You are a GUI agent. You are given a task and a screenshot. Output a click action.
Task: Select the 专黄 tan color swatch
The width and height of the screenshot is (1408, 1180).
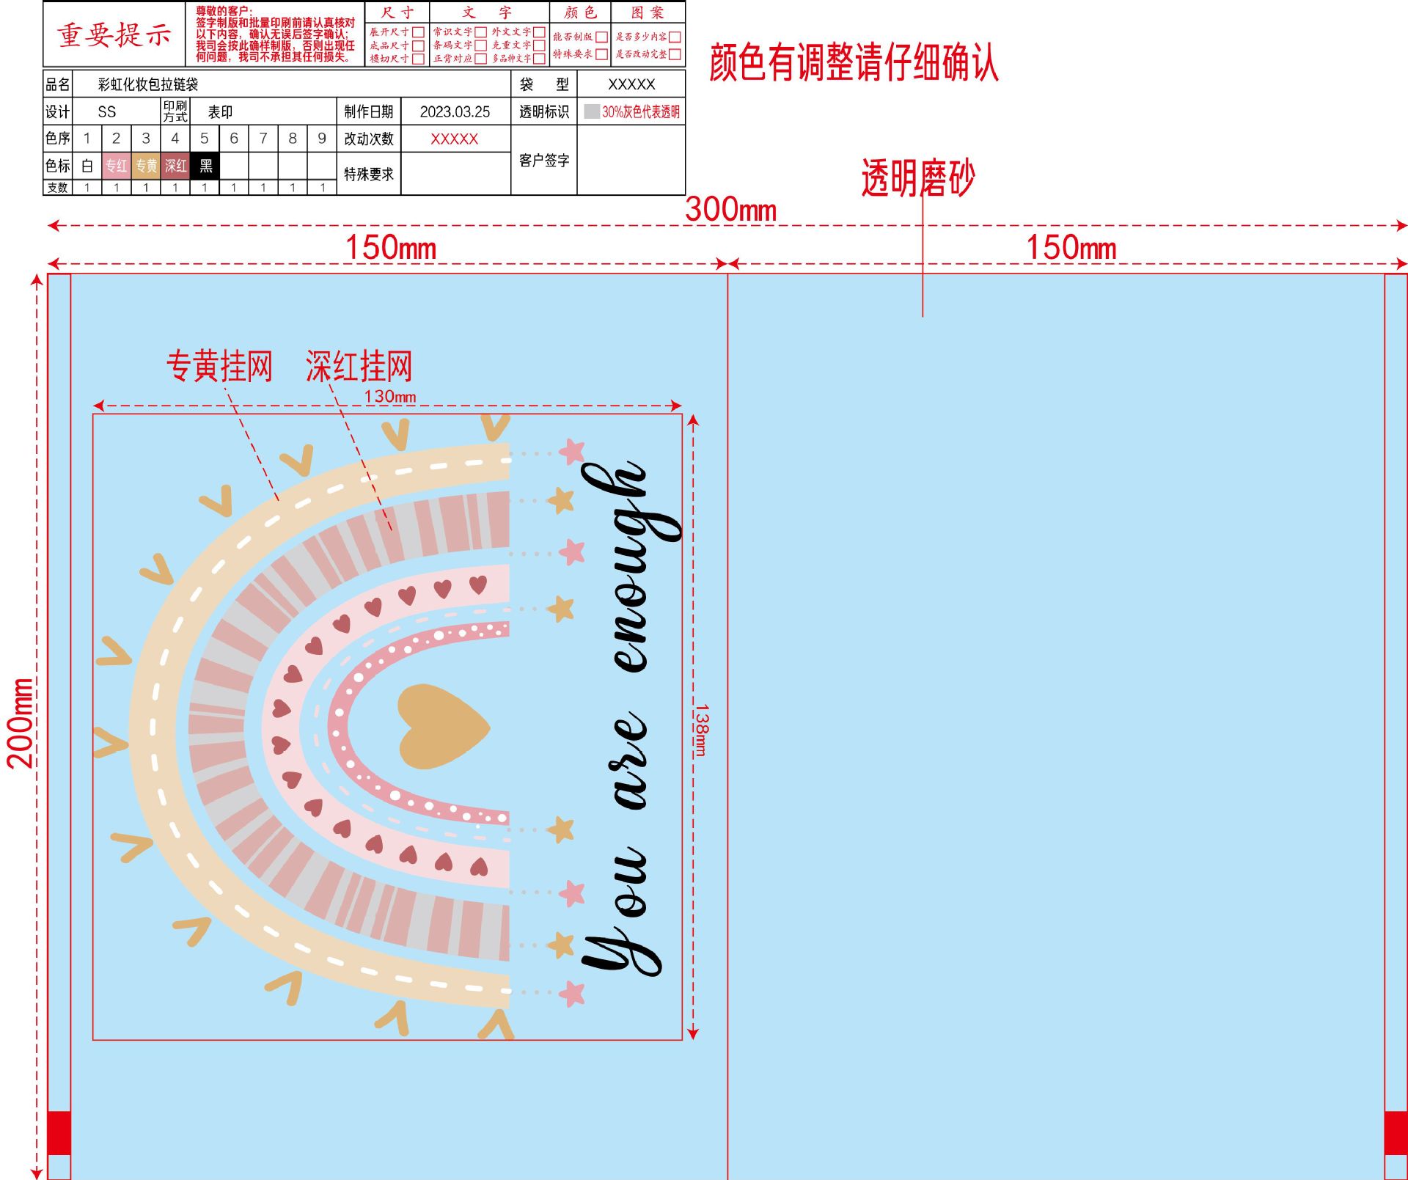(x=146, y=166)
